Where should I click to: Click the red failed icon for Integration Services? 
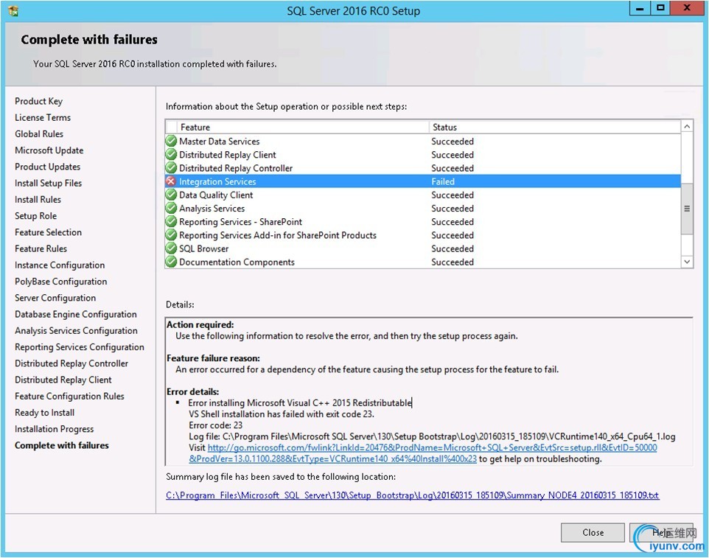171,181
